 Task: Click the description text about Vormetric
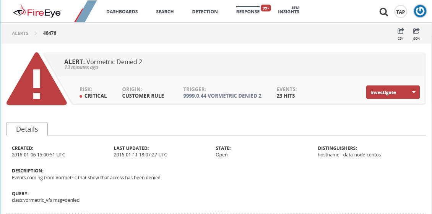click(x=86, y=177)
